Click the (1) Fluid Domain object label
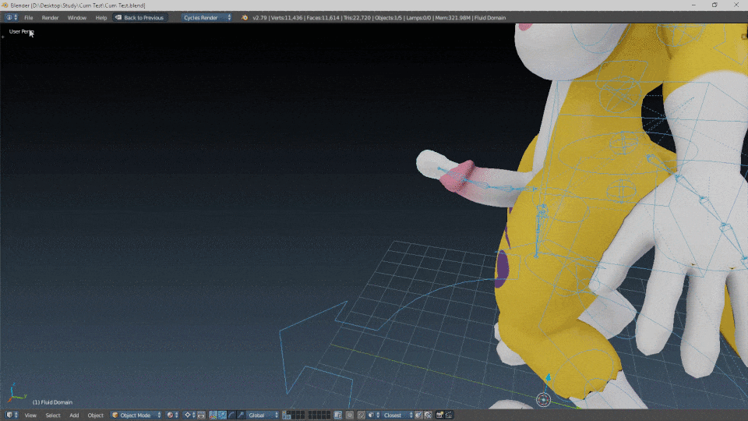 point(52,402)
